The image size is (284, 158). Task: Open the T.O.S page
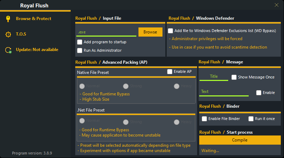(x=21, y=34)
